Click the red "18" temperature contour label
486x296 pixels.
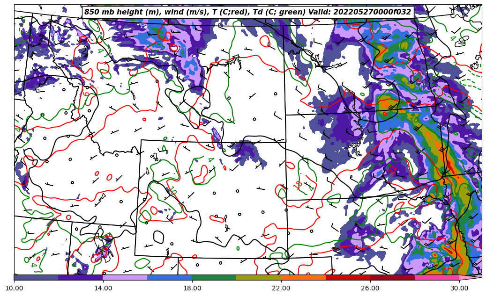[298, 184]
